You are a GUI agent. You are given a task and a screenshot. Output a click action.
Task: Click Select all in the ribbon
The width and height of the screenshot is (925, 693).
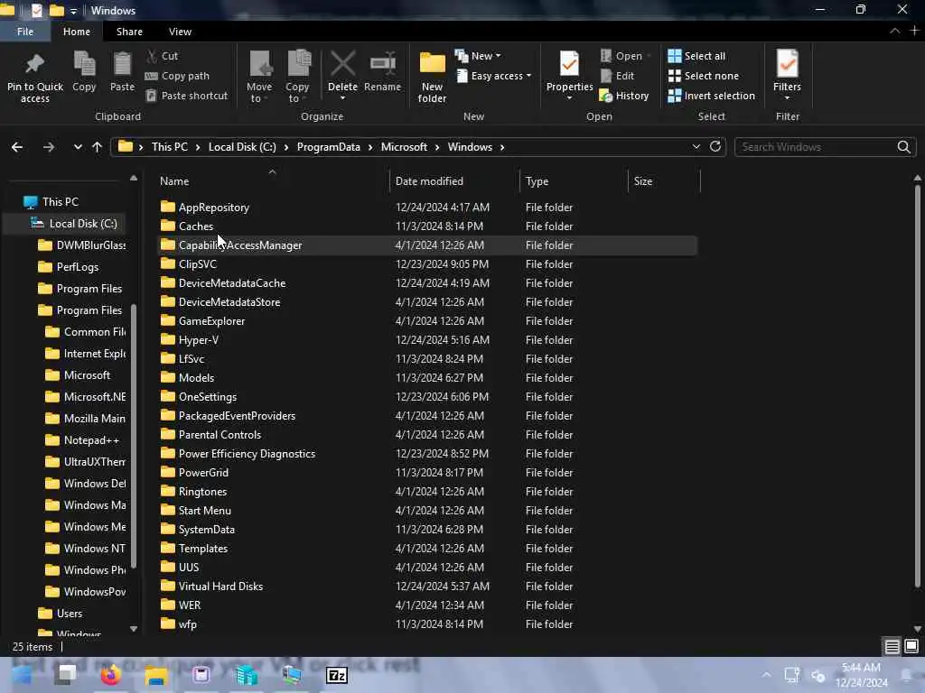[x=696, y=56]
